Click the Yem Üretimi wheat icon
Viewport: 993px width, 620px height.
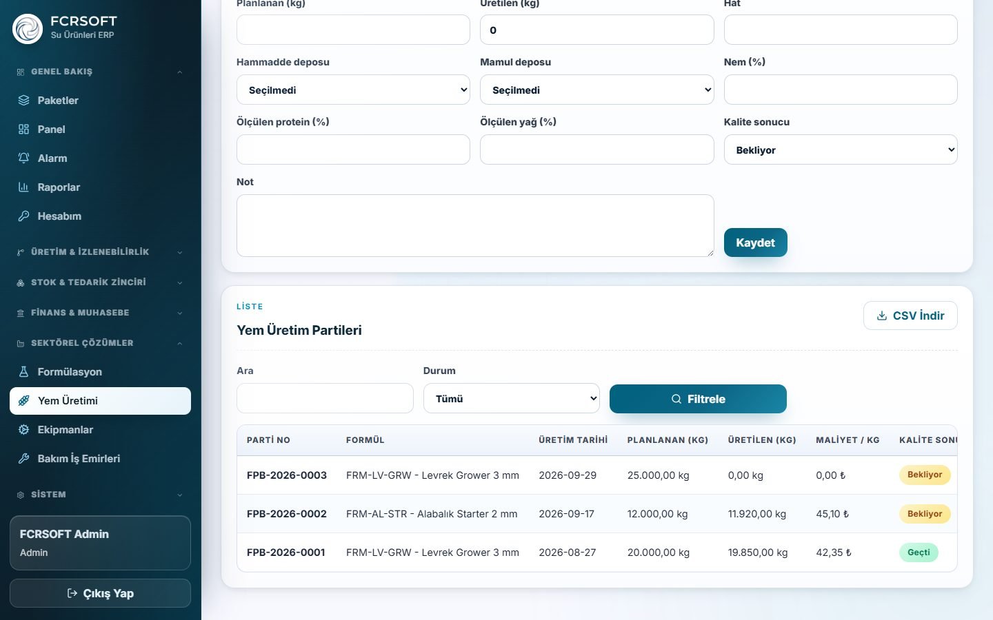(x=23, y=401)
